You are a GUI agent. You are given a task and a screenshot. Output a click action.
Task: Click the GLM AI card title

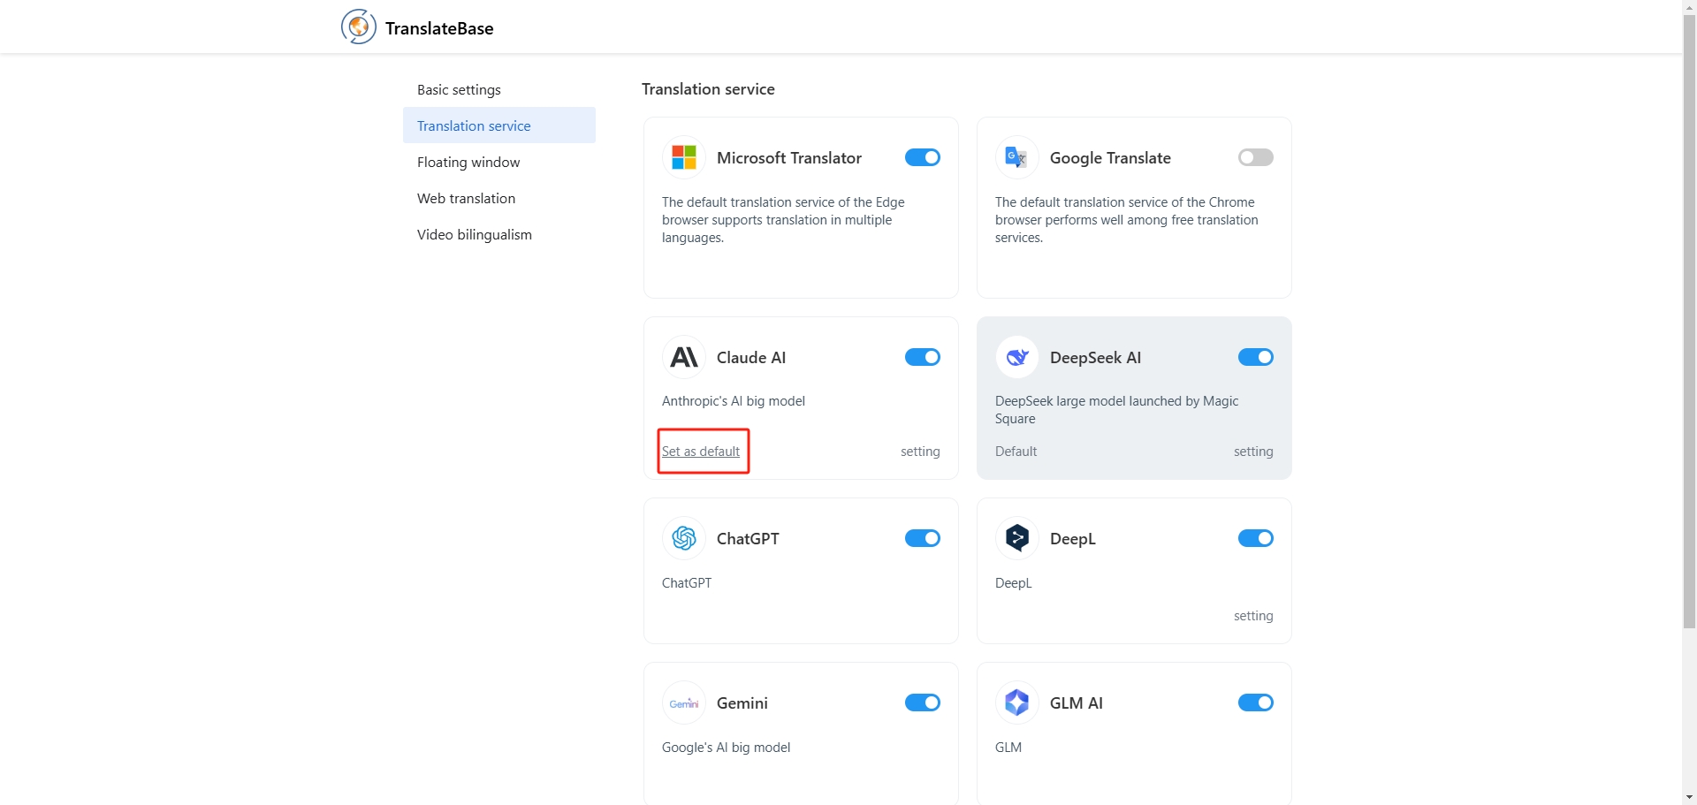[1077, 703]
